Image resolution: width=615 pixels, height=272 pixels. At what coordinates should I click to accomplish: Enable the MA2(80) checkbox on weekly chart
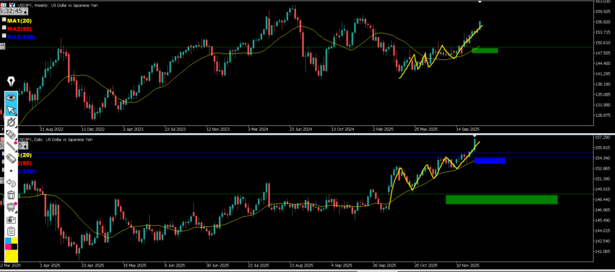point(4,28)
